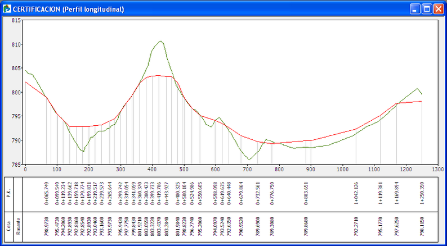Click the CERTIFICACION window title bar icon
Screen dimensions: 447x246
(7, 9)
